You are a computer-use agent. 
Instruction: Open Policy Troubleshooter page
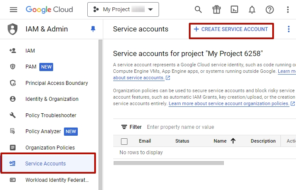[51, 115]
